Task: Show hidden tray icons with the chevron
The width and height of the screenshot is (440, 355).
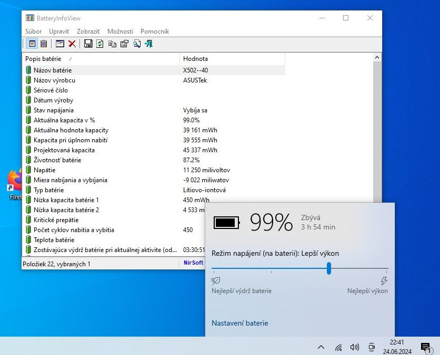Action: (x=321, y=348)
